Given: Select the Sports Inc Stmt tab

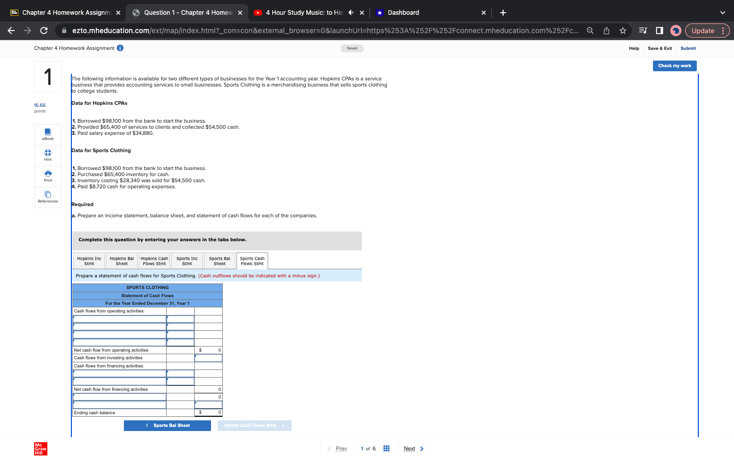Looking at the screenshot, I should tap(187, 261).
